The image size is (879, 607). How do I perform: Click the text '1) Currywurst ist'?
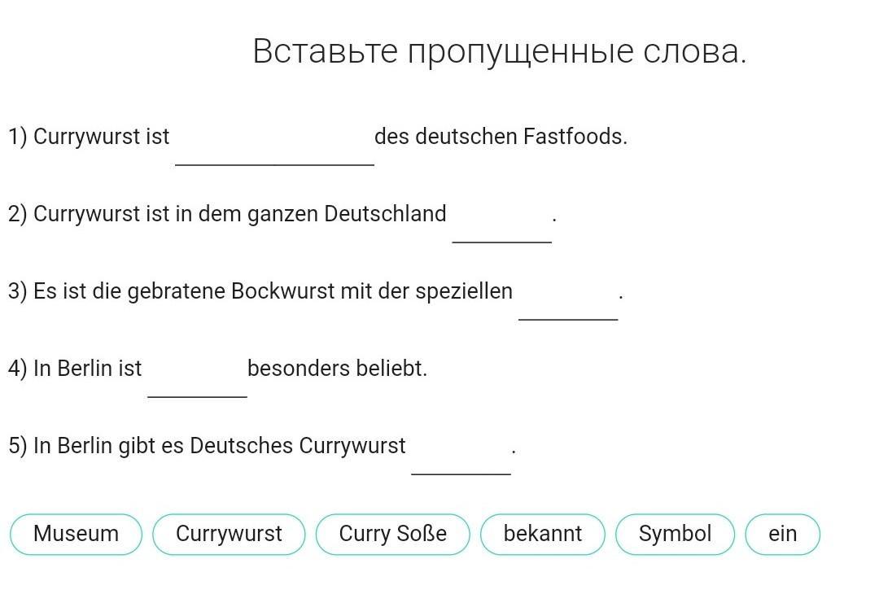coord(89,138)
